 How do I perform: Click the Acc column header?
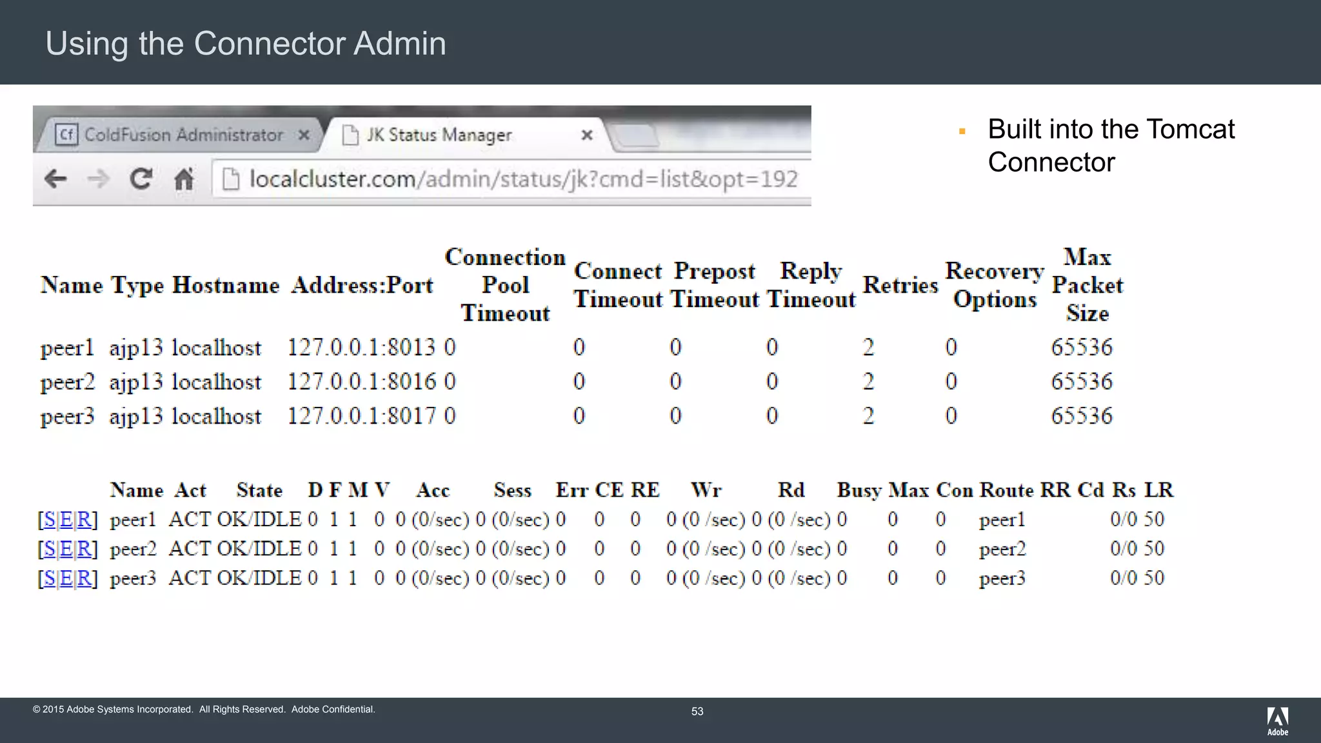tap(433, 490)
